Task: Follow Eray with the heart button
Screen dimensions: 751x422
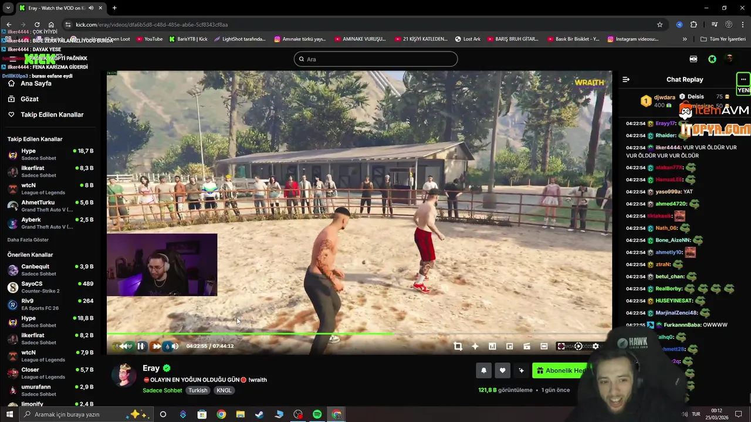Action: (x=502, y=370)
